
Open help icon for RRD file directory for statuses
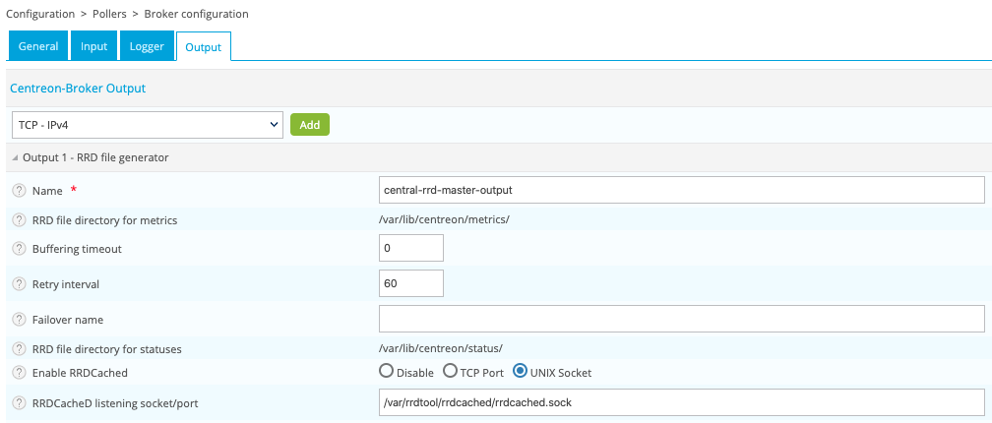pyautogui.click(x=20, y=348)
